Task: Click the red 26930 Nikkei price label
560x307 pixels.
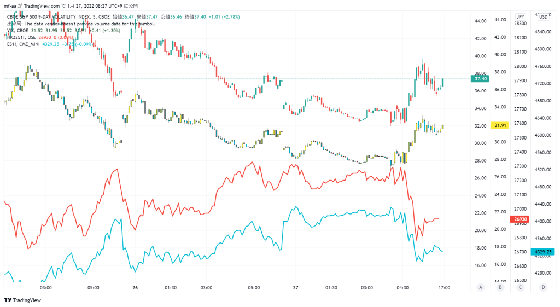Action: point(520,219)
